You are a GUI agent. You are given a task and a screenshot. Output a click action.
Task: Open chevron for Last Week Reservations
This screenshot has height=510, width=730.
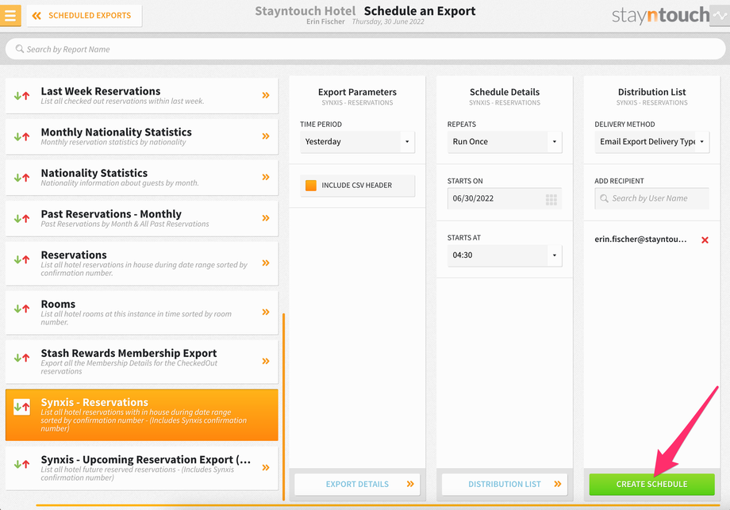click(266, 95)
